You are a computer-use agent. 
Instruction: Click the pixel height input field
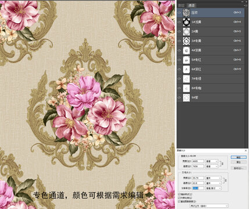198,166
